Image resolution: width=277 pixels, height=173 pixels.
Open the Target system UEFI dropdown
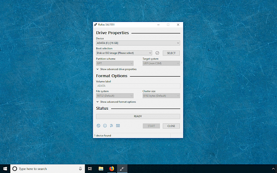[161, 63]
